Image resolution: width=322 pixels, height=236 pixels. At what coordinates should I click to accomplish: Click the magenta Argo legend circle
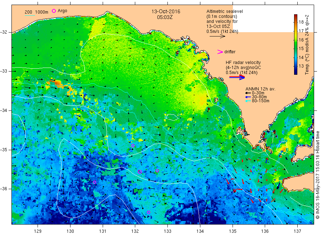click(54, 11)
